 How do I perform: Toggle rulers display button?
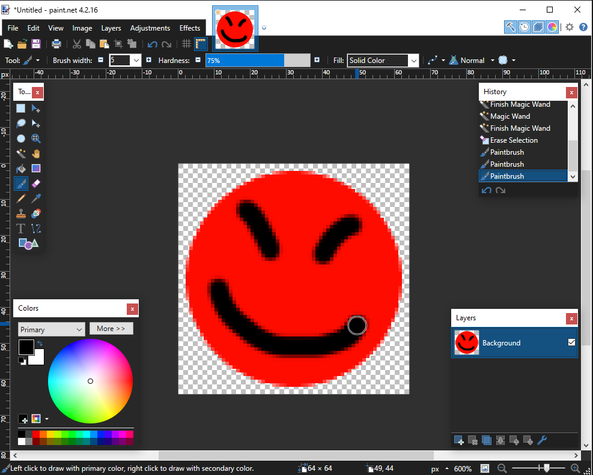[x=201, y=44]
